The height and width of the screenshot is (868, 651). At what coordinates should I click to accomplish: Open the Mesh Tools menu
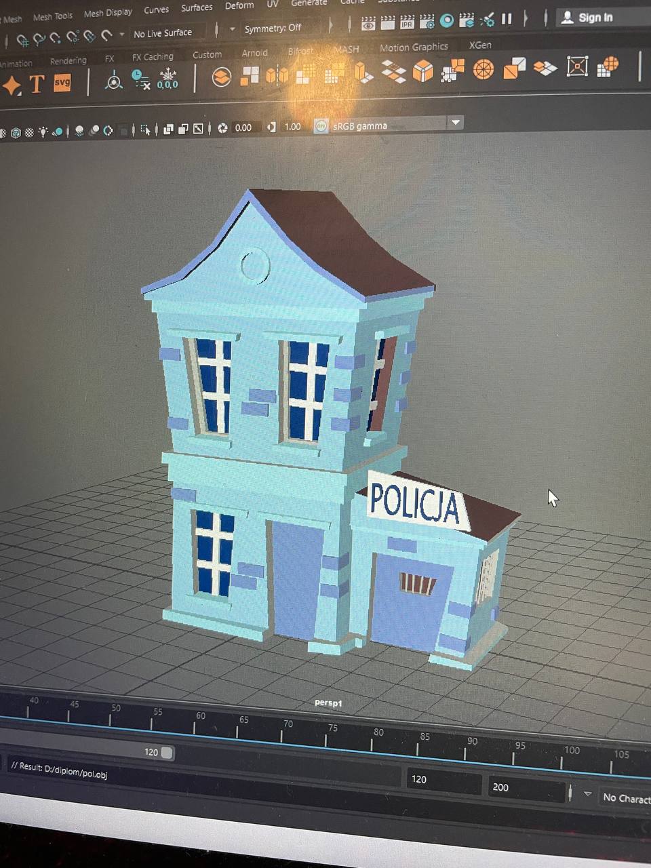click(53, 16)
